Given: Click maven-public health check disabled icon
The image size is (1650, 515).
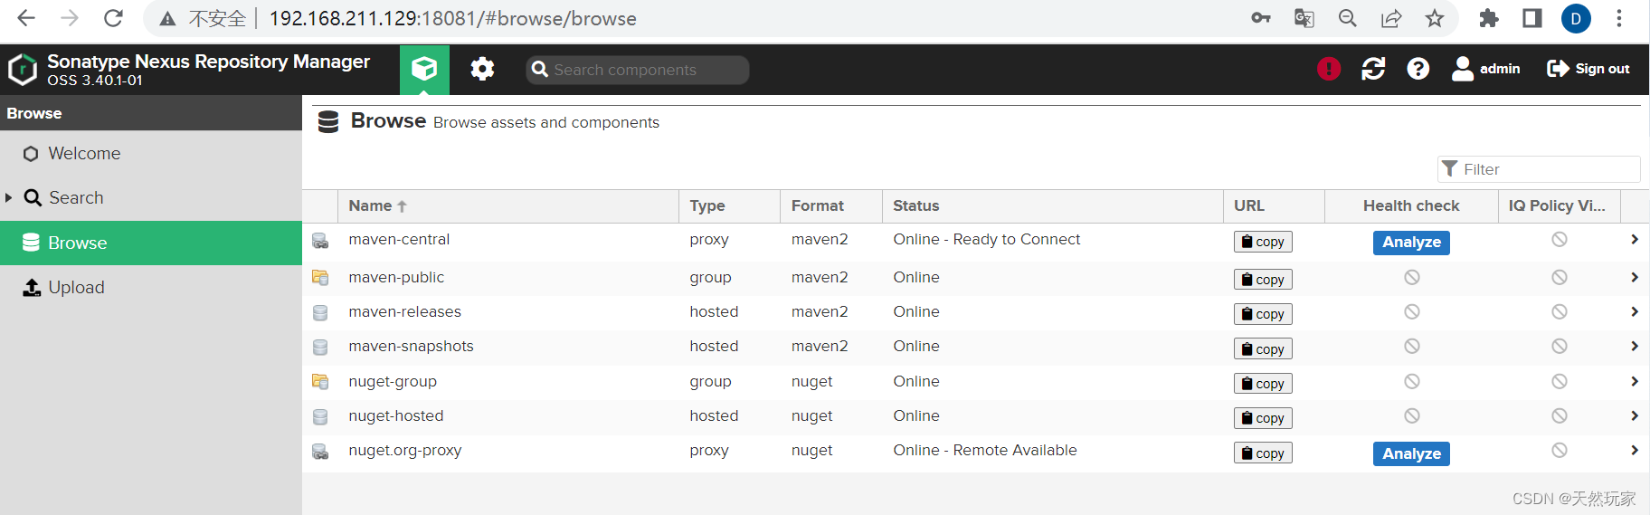Looking at the screenshot, I should 1411,277.
